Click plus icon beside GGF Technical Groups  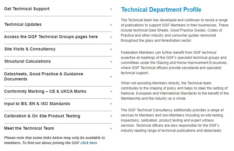coord(111,37)
